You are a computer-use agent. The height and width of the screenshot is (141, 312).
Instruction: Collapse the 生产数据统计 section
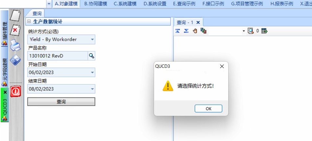[29, 22]
